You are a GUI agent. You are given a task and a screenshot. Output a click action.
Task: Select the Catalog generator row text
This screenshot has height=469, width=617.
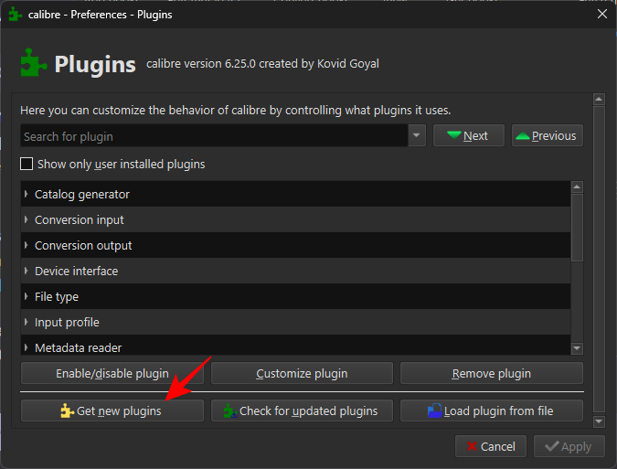click(x=82, y=195)
